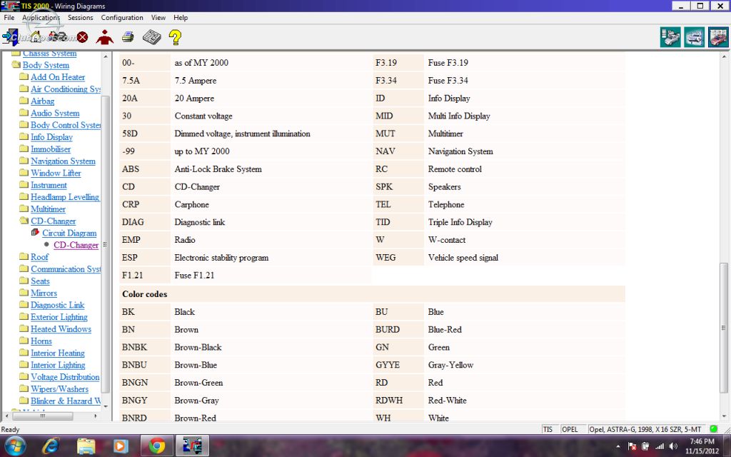Open the Help menu
The height and width of the screenshot is (457, 731).
[181, 18]
